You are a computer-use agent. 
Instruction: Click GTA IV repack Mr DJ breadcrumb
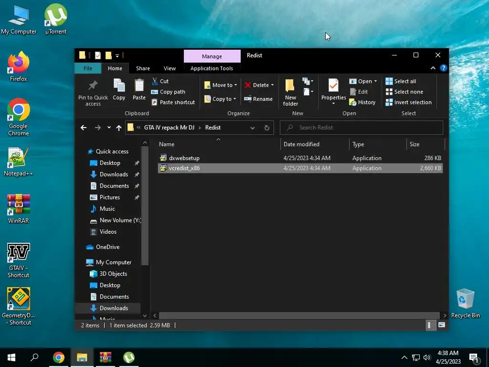point(169,128)
